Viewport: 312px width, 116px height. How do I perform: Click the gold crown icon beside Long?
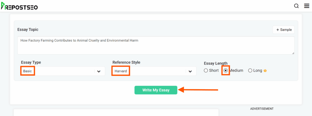tap(265, 71)
